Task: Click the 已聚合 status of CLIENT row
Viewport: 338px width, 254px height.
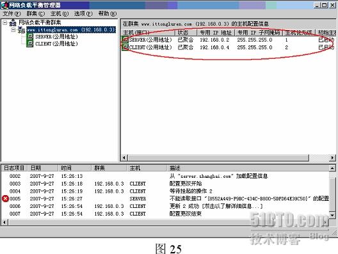Action: [x=186, y=47]
